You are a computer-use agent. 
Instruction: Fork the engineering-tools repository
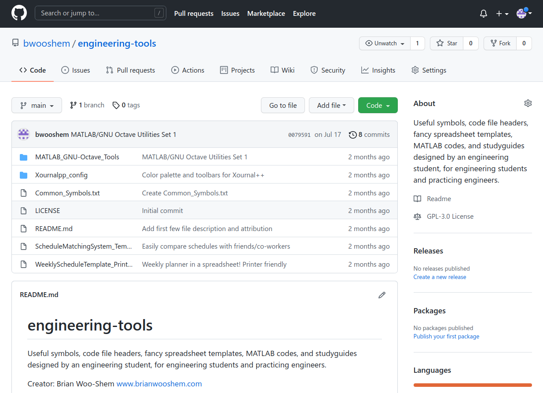click(500, 43)
